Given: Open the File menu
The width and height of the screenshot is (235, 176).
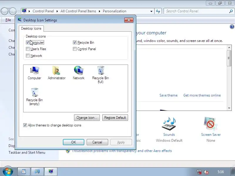Looking at the screenshot, I should 8,20.
